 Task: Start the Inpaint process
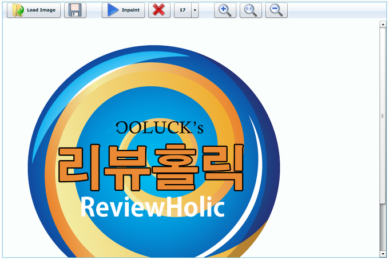(x=124, y=10)
